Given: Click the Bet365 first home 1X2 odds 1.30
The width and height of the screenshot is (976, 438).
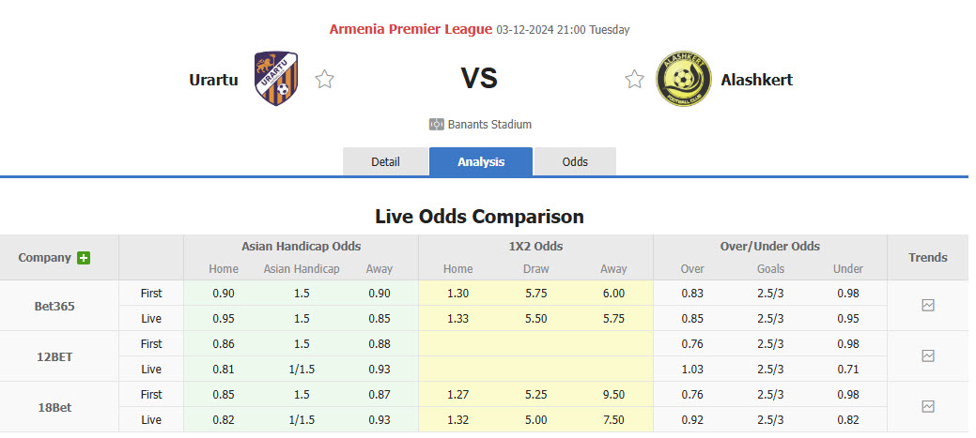Looking at the screenshot, I should click(457, 294).
